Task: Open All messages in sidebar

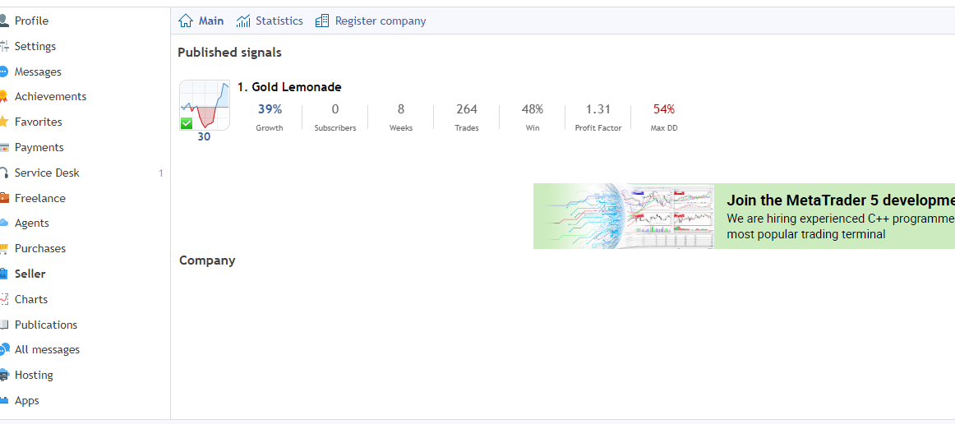Action: point(47,350)
